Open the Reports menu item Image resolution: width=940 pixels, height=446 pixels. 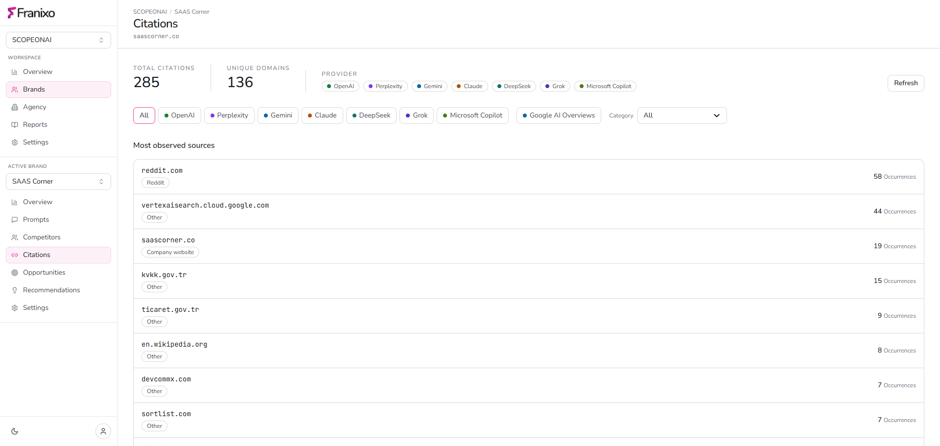coord(58,125)
